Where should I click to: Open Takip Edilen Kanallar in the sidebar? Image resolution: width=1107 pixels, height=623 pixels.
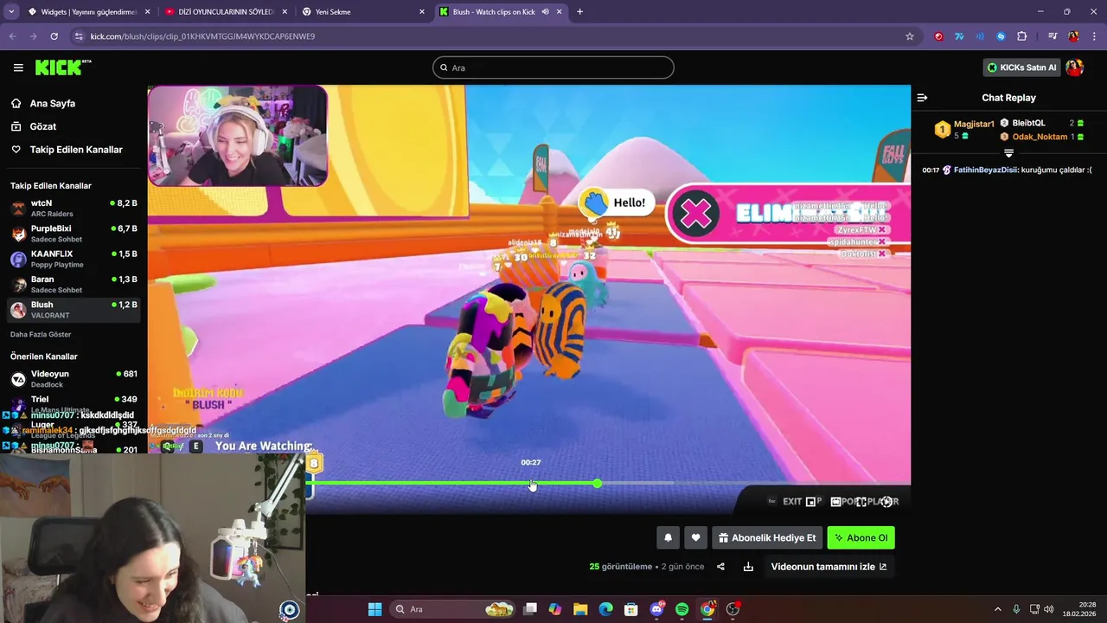point(76,150)
